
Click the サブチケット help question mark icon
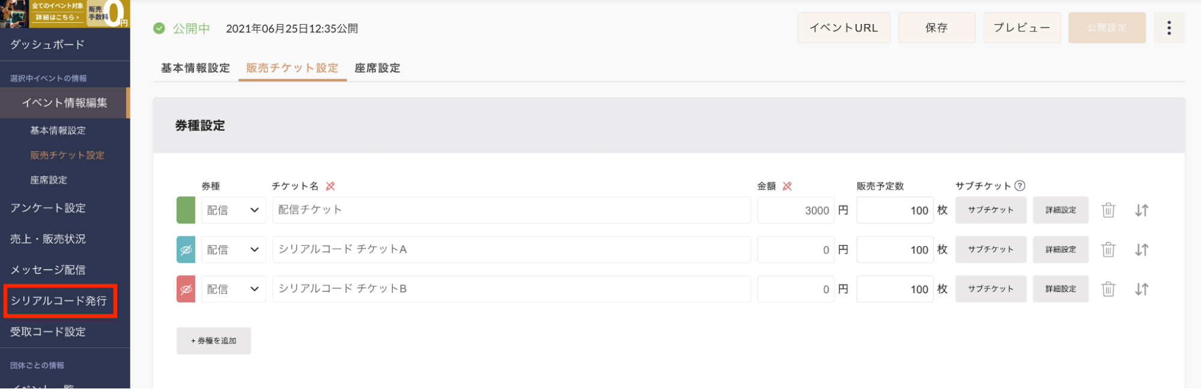tap(1020, 186)
